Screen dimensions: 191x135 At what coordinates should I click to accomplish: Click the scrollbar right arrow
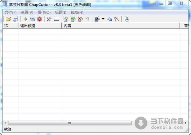(186, 123)
